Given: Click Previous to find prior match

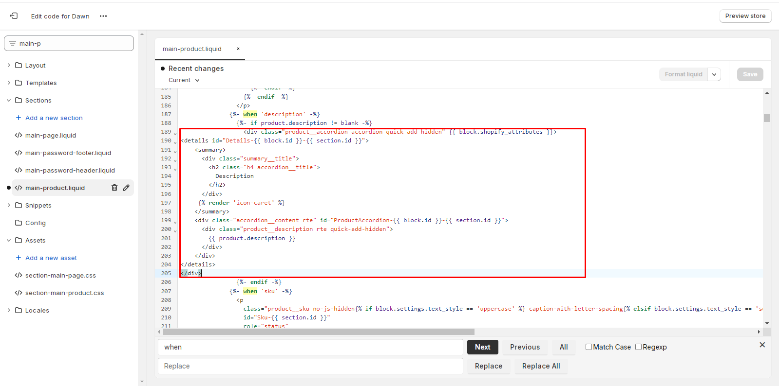Looking at the screenshot, I should (x=525, y=347).
